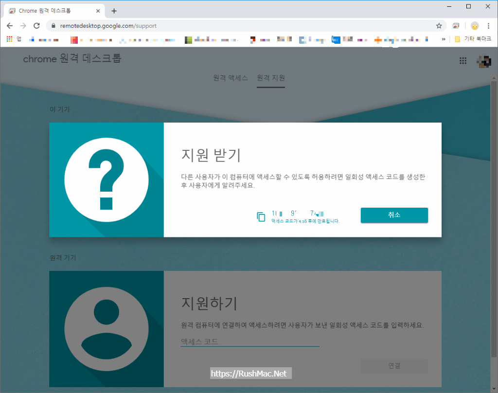Copy the access code with copy icon
The height and width of the screenshot is (393, 498).
point(261,216)
